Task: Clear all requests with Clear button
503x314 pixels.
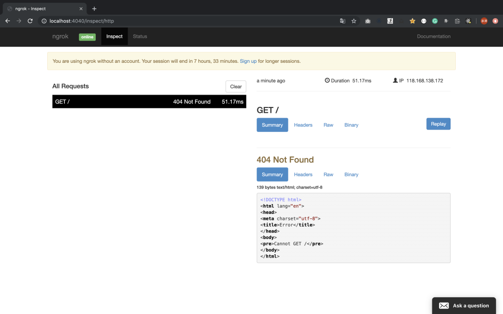Action: [236, 86]
